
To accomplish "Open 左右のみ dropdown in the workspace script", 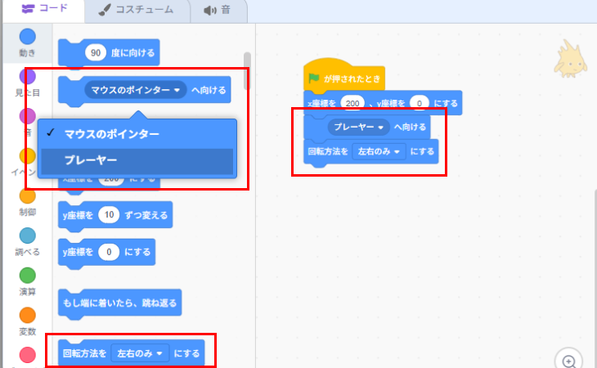I will click(x=380, y=152).
